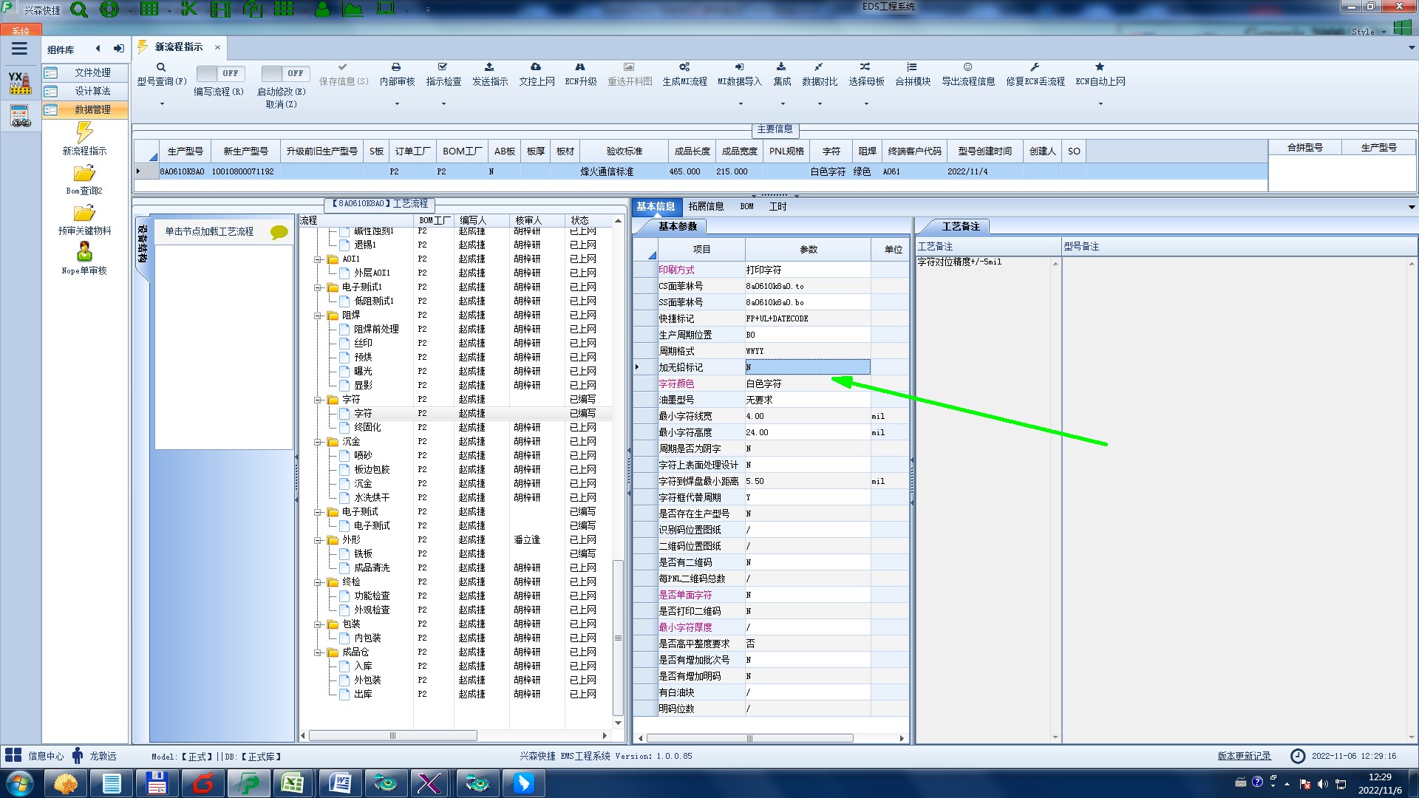Click the 修复ECN丢流程 wrench icon
This screenshot has height=798, width=1419.
click(1035, 67)
